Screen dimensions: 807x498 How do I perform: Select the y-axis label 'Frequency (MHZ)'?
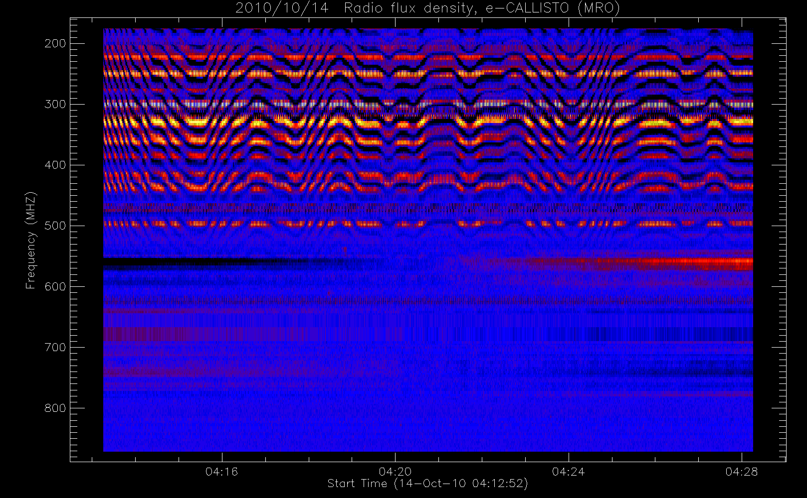31,241
